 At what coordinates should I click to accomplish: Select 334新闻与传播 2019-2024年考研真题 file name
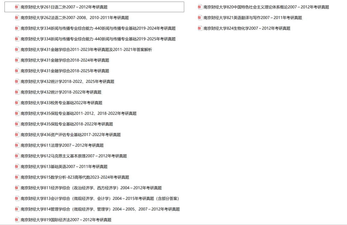pos(98,28)
